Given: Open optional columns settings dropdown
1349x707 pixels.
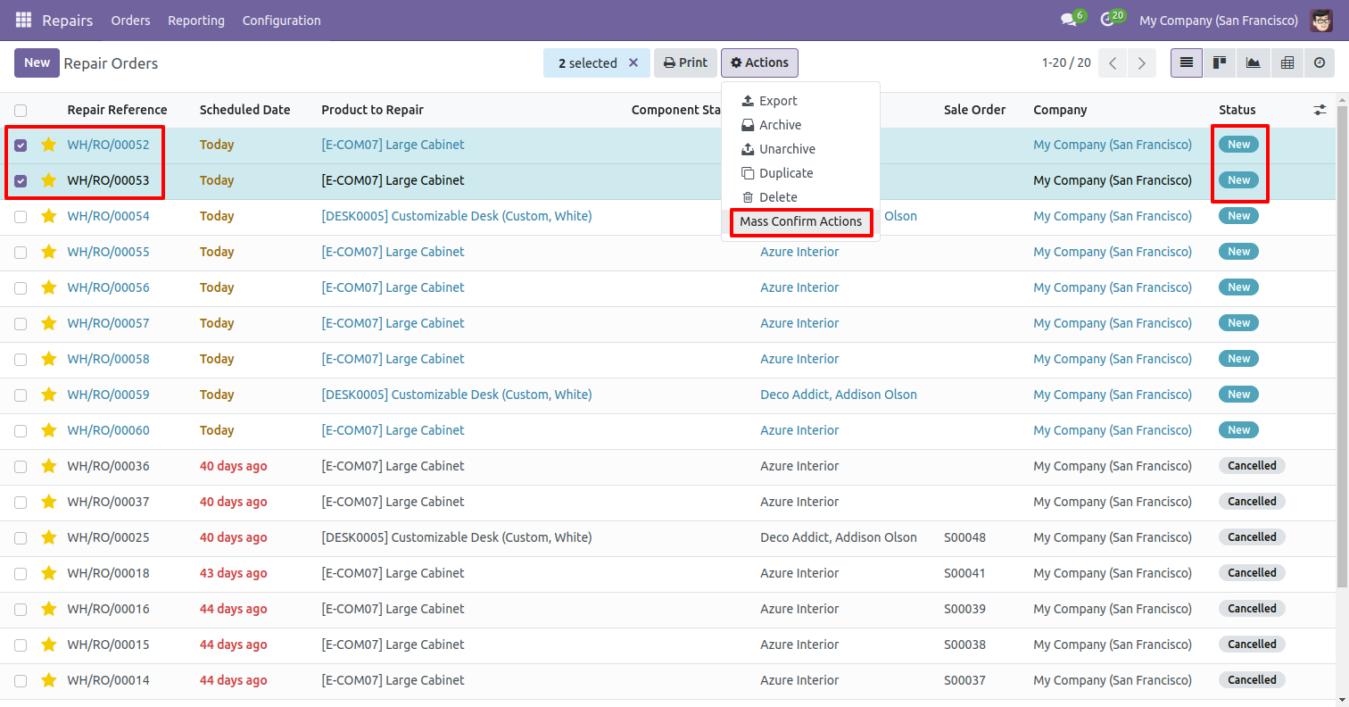Looking at the screenshot, I should [1320, 110].
